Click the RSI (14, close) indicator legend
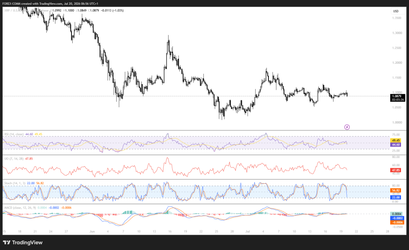 pyautogui.click(x=14, y=134)
